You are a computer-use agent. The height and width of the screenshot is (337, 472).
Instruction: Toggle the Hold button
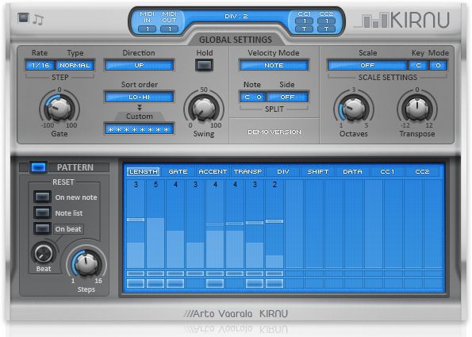[204, 65]
